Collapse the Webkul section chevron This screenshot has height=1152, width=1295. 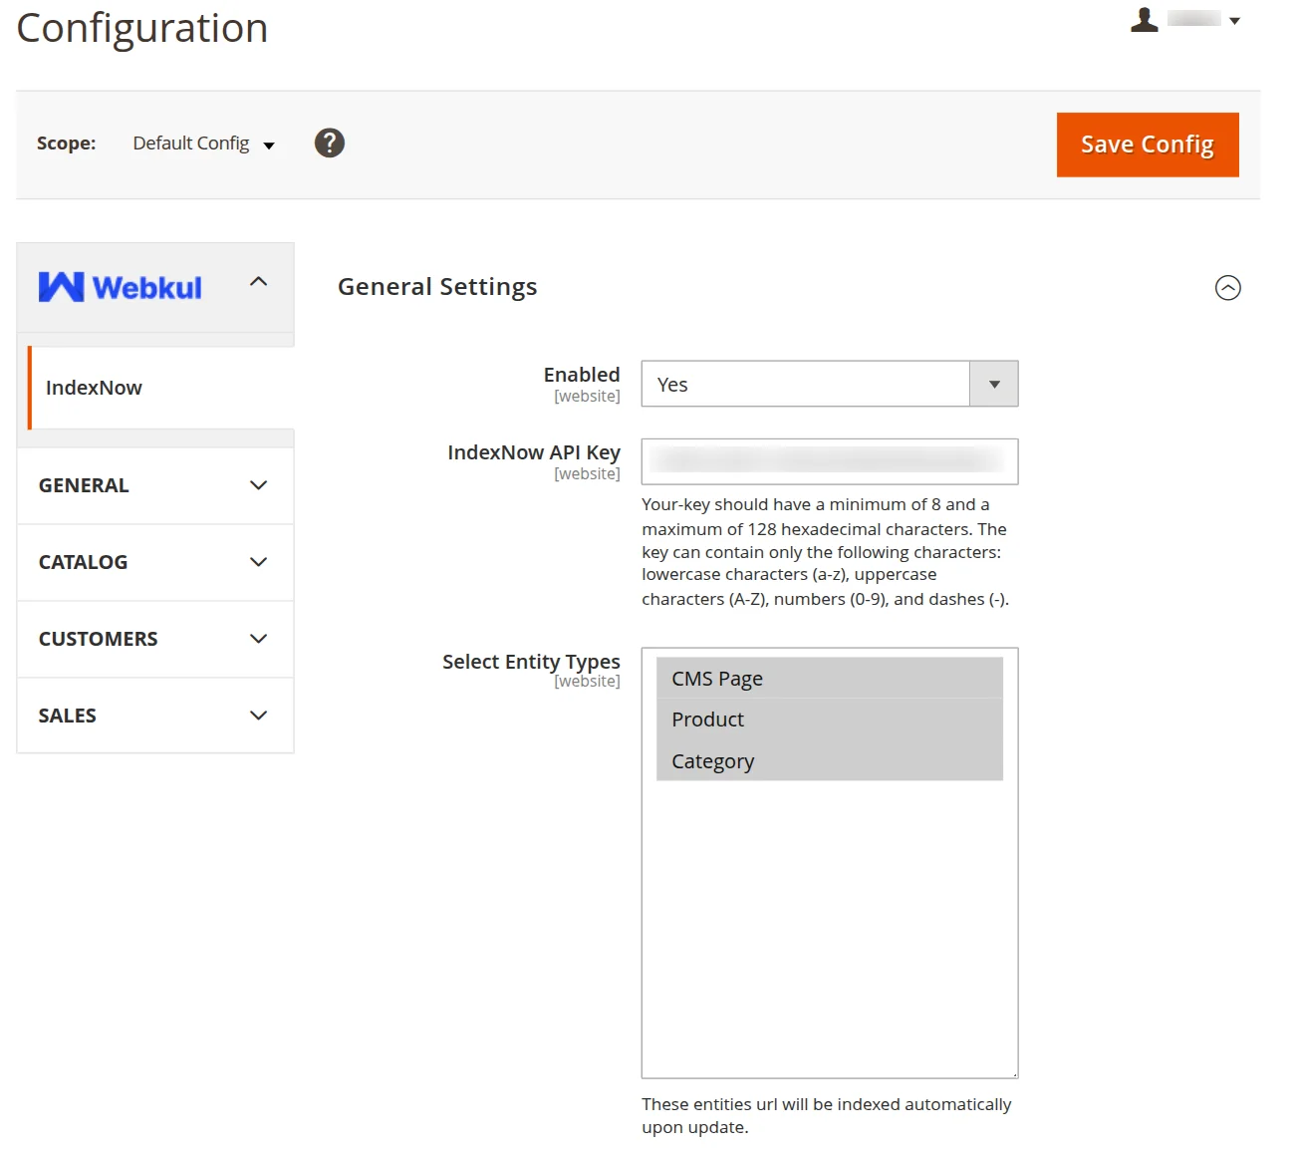tap(259, 282)
